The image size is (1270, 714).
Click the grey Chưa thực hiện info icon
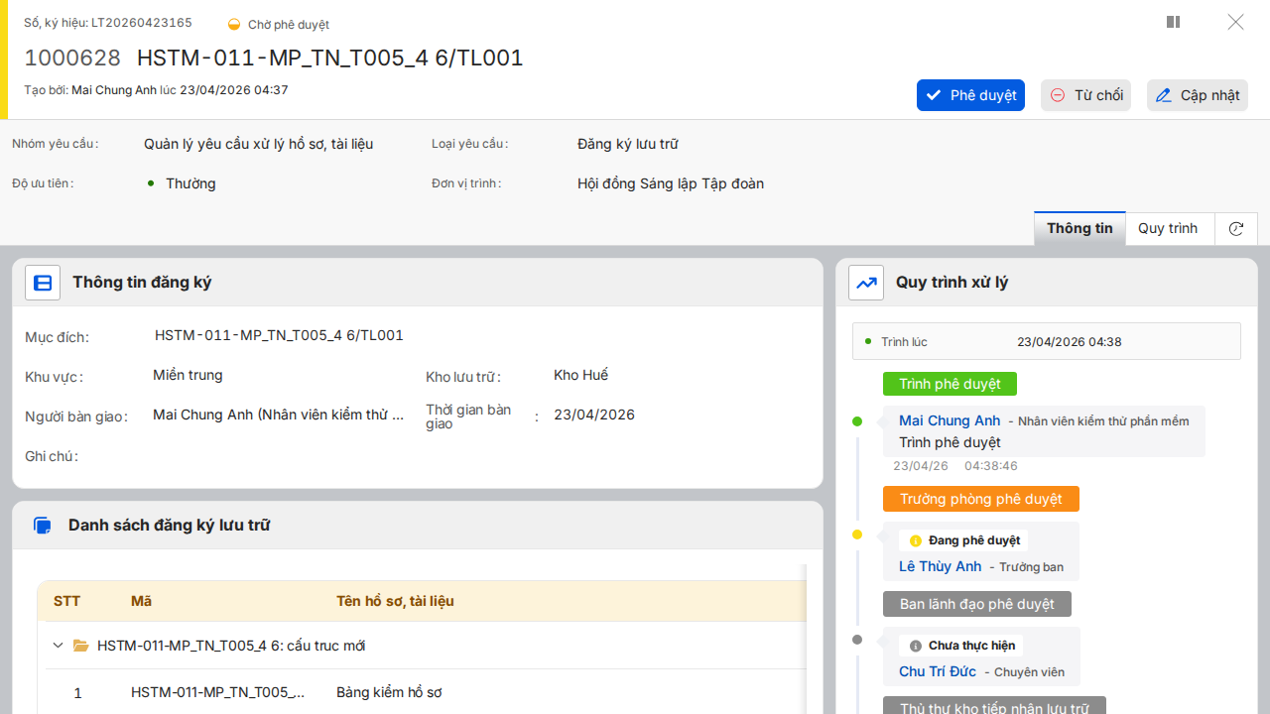[916, 646]
